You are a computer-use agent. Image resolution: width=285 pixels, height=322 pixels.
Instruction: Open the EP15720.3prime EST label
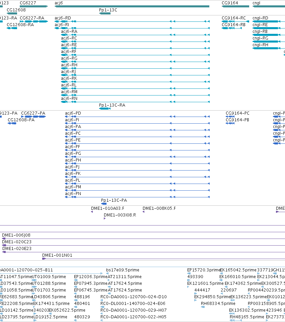(x=204, y=270)
